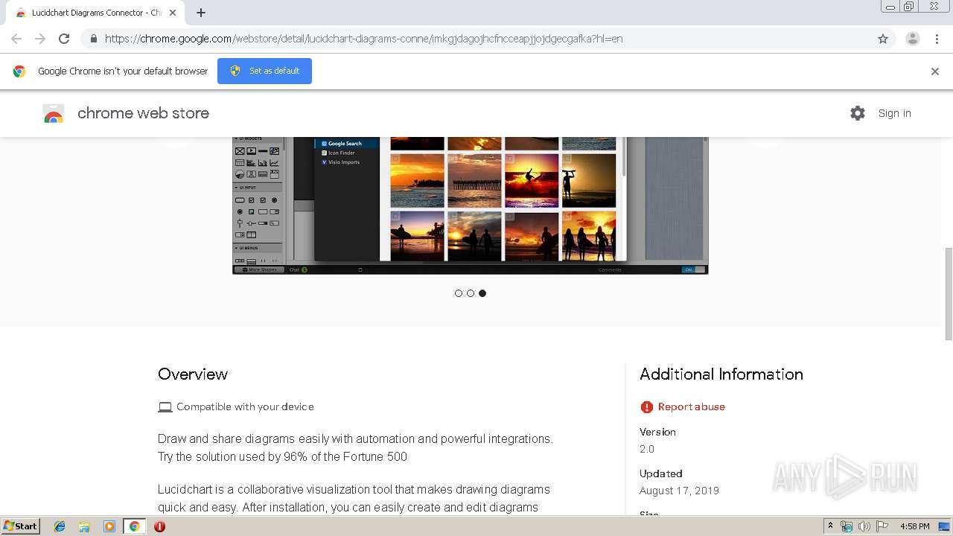Click the Show desktop button

pos(945,526)
